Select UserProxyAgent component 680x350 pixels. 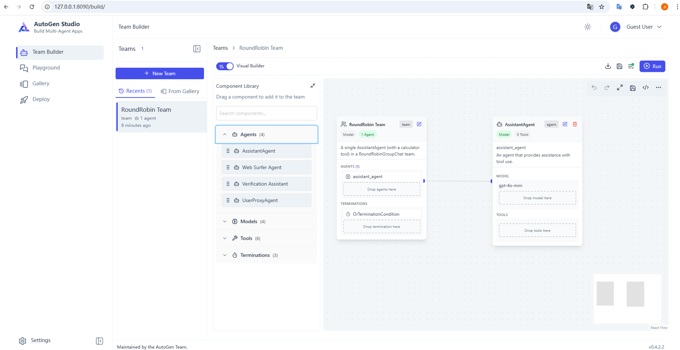267,200
